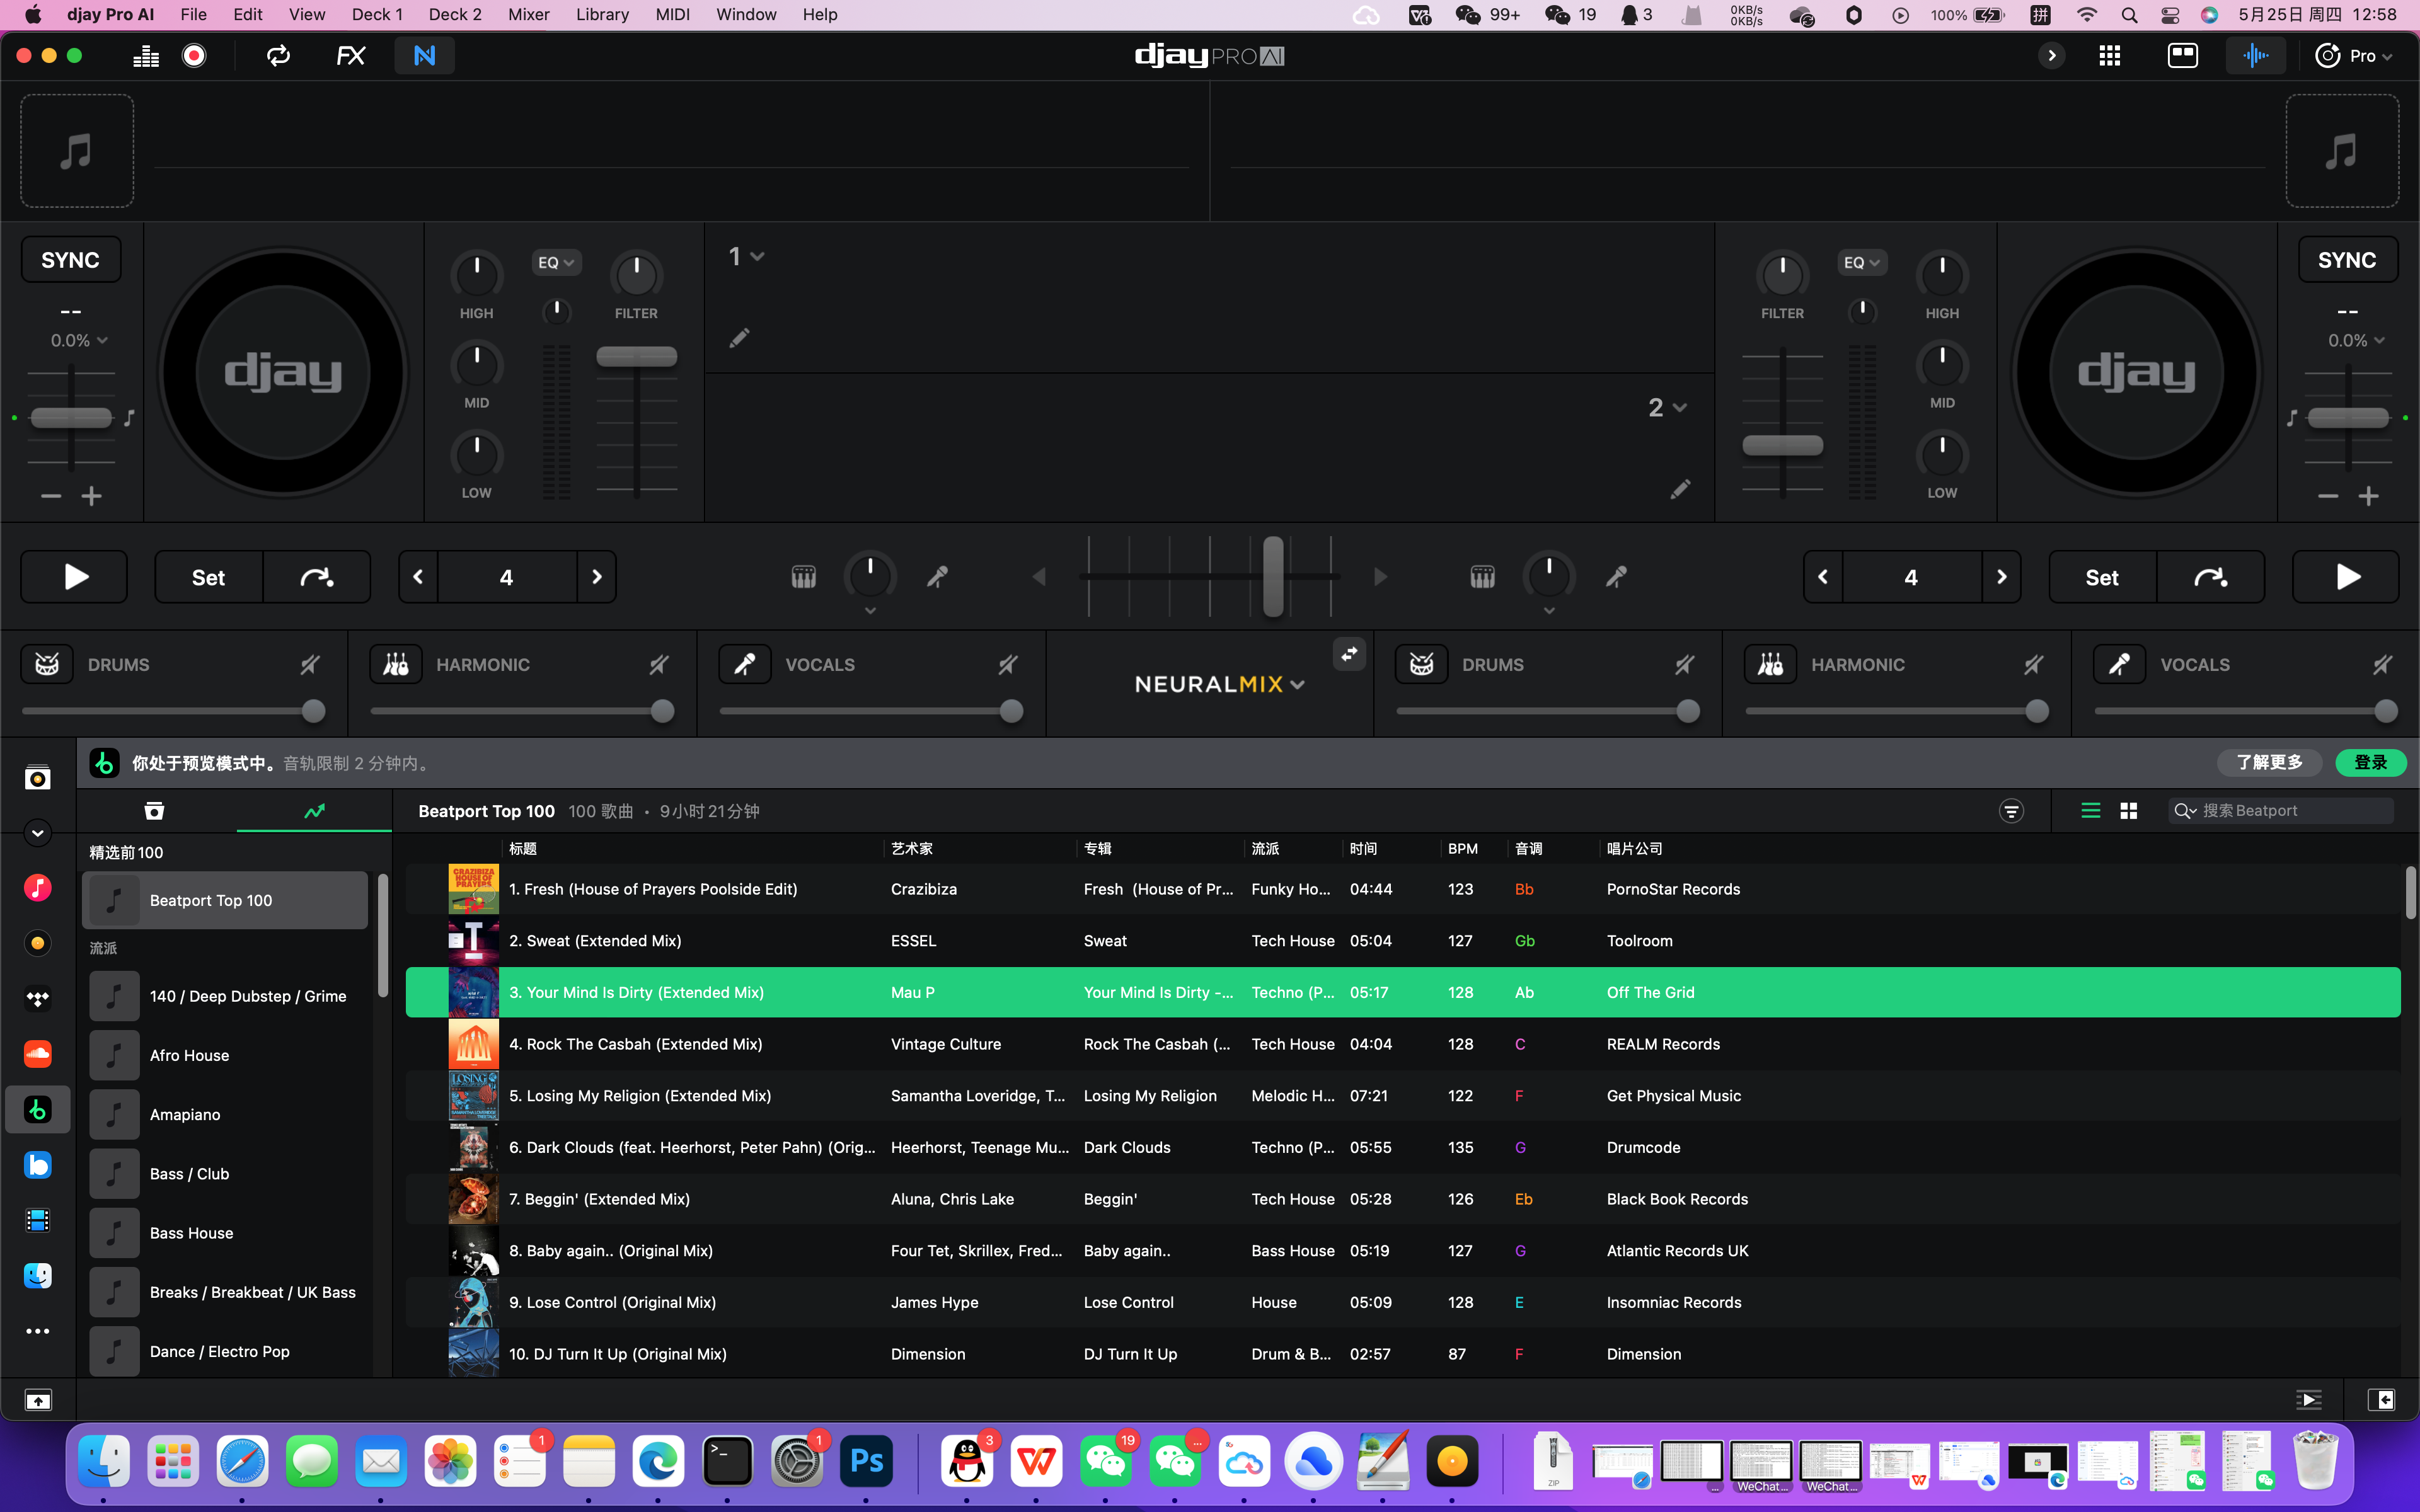This screenshot has width=2420, height=1512.
Task: Select deck 1 HARMONIC stem icon
Action: (396, 665)
